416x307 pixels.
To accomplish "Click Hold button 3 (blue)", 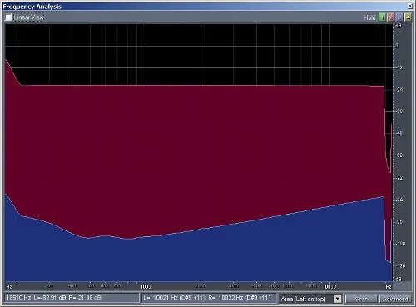I will [399, 17].
